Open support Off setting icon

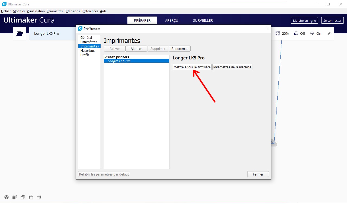pos(296,33)
